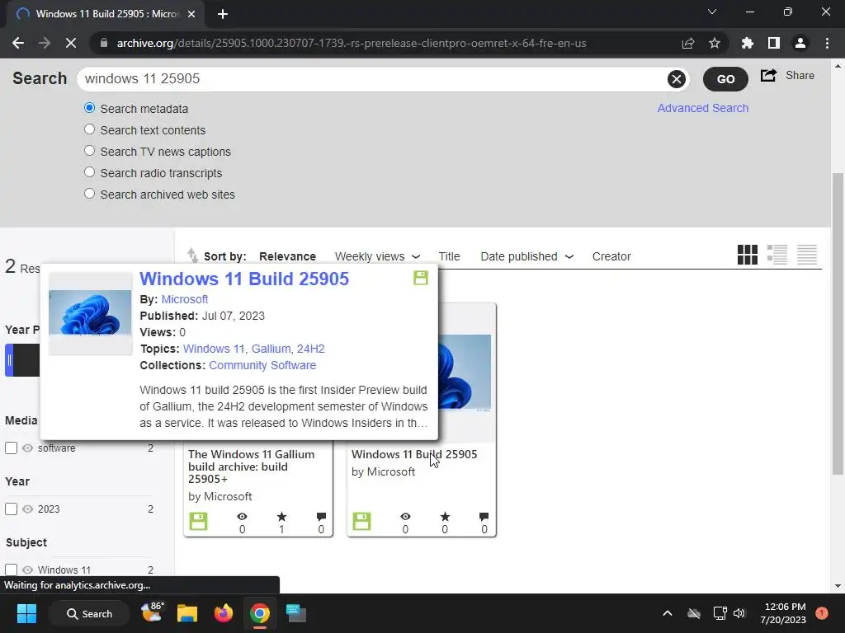This screenshot has width=845, height=633.
Task: Open weather widget showing 86°
Action: click(x=152, y=612)
